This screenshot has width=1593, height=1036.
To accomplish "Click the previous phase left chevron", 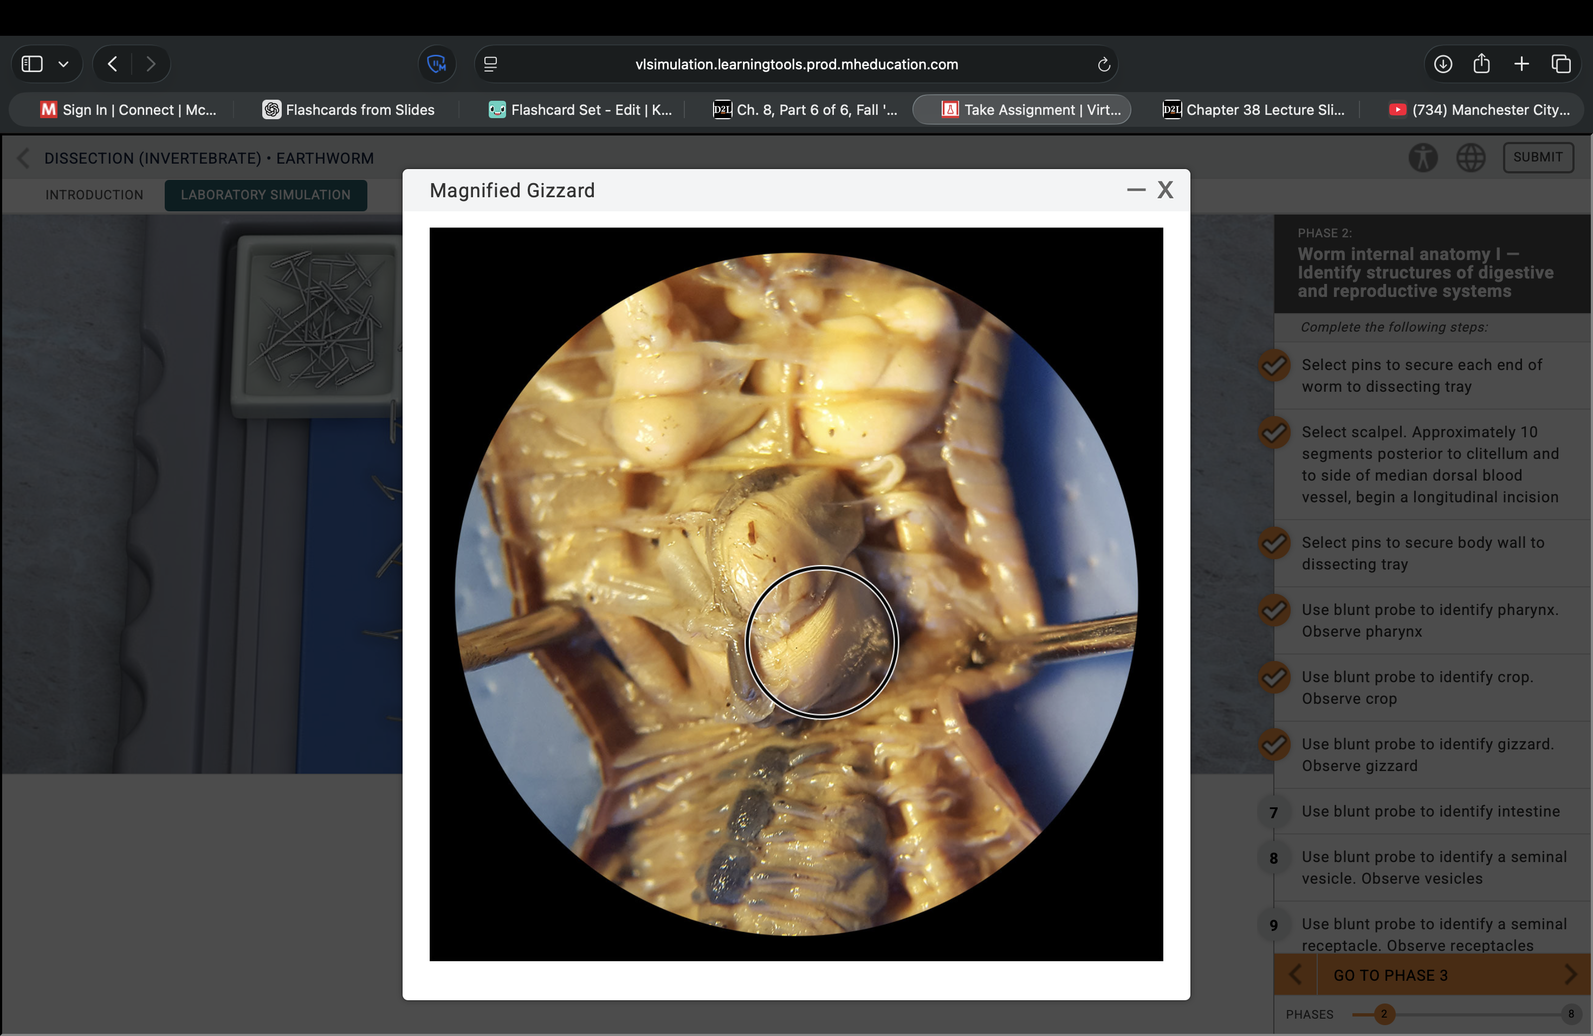I will (1295, 974).
